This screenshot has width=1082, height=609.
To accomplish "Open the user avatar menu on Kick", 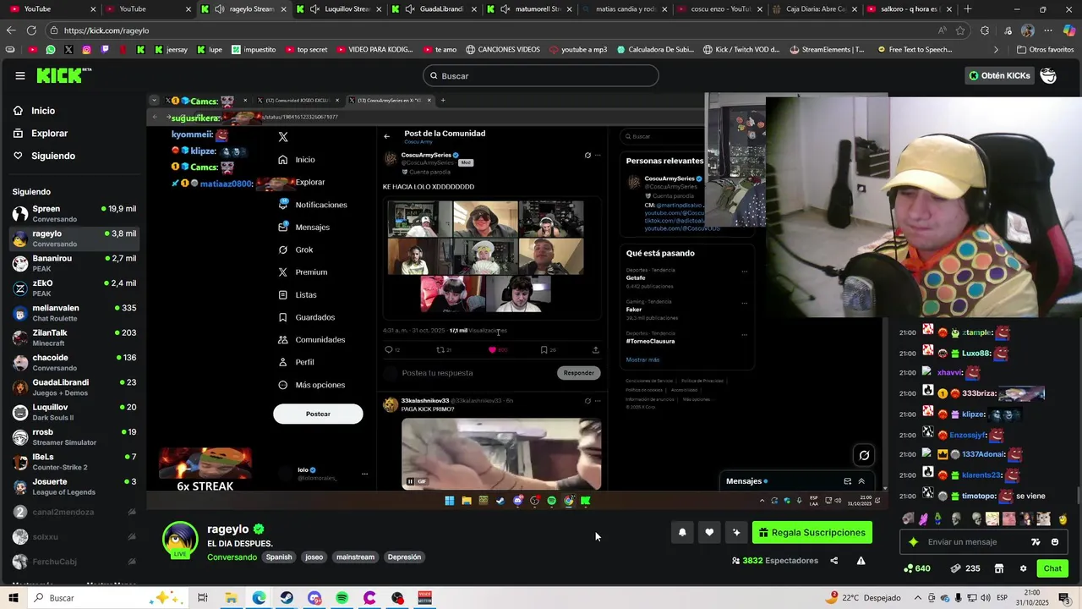I will pyautogui.click(x=1048, y=76).
